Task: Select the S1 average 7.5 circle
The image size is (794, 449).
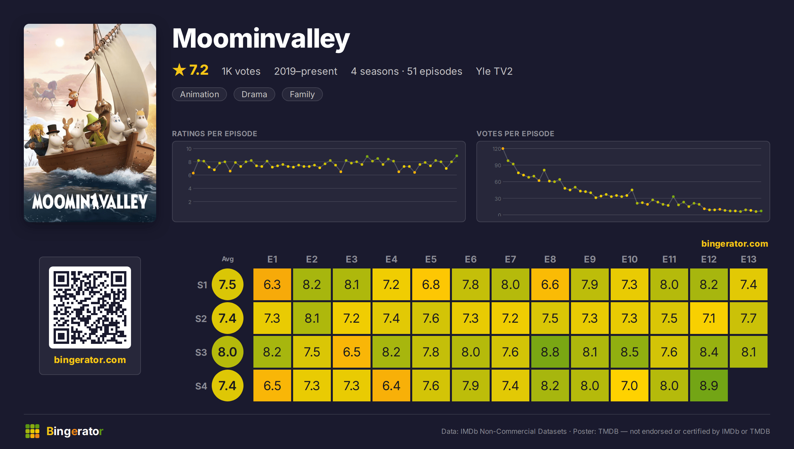Action: click(x=228, y=285)
